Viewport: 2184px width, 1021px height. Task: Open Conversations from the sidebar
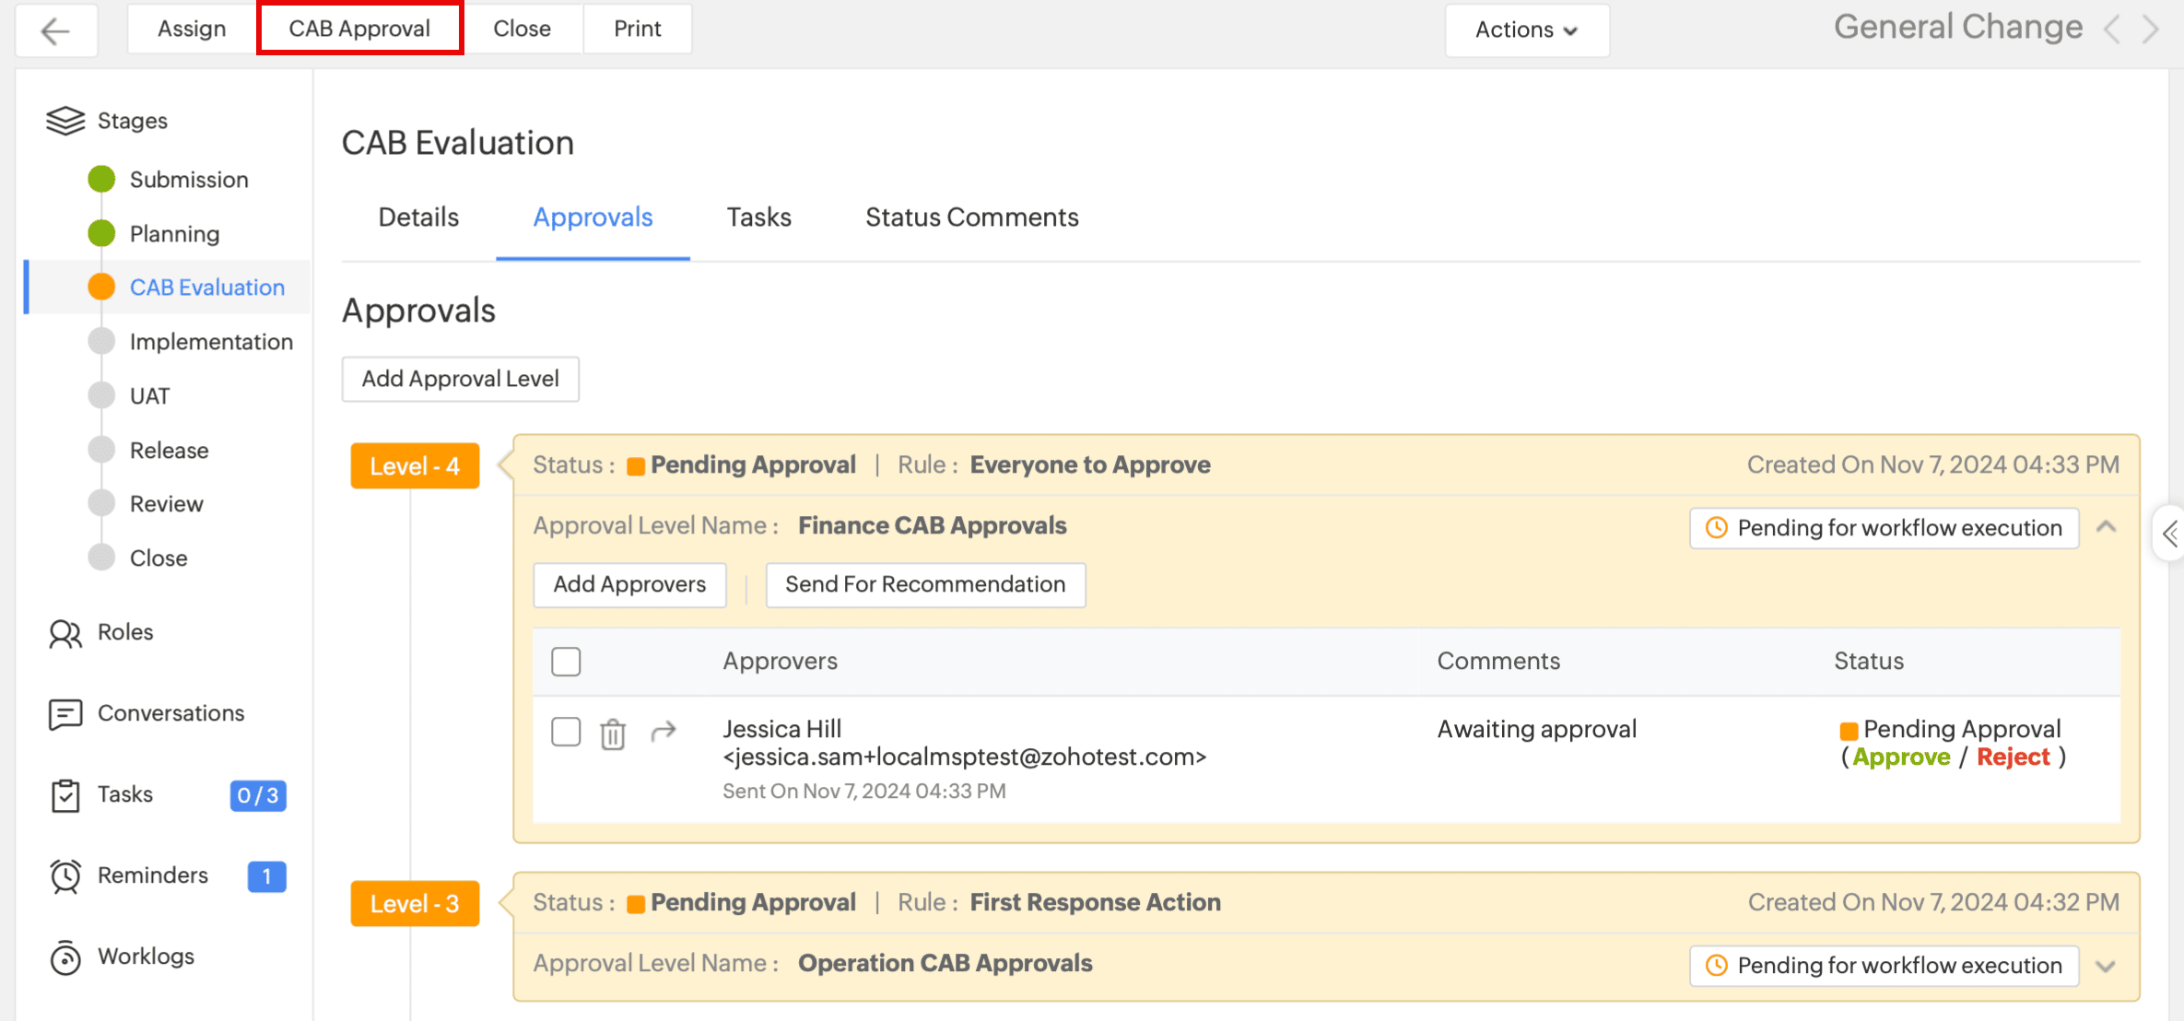pos(170,713)
